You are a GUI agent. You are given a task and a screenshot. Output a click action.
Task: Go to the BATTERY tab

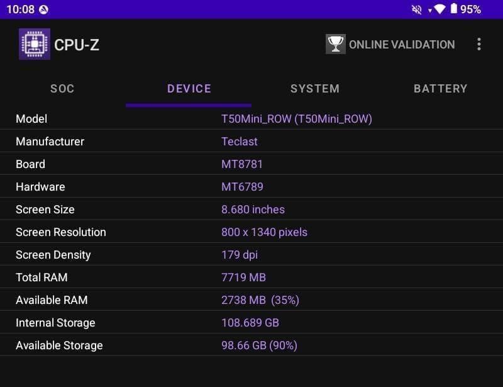click(x=440, y=89)
